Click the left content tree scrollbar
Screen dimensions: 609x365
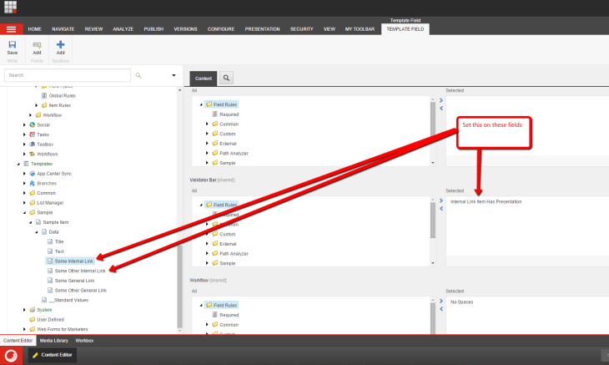pos(179,286)
